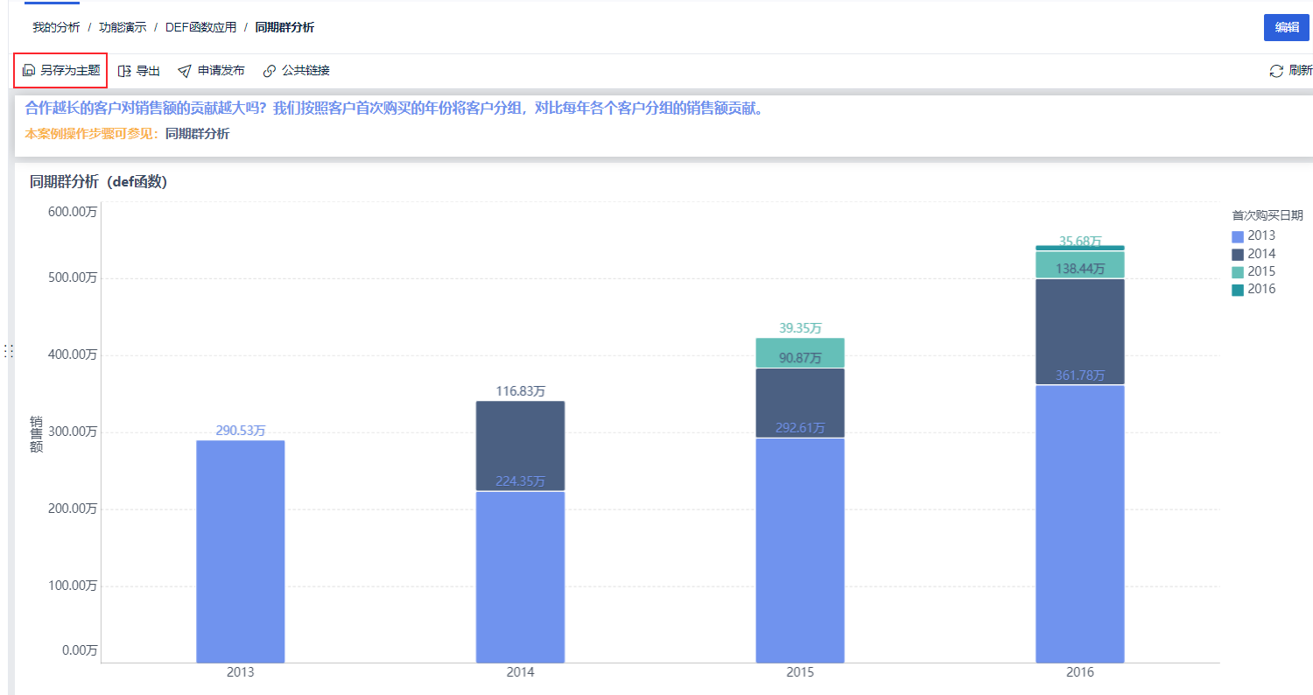The height and width of the screenshot is (695, 1313).
Task: Click the 导出 export icon
Action: click(x=124, y=70)
